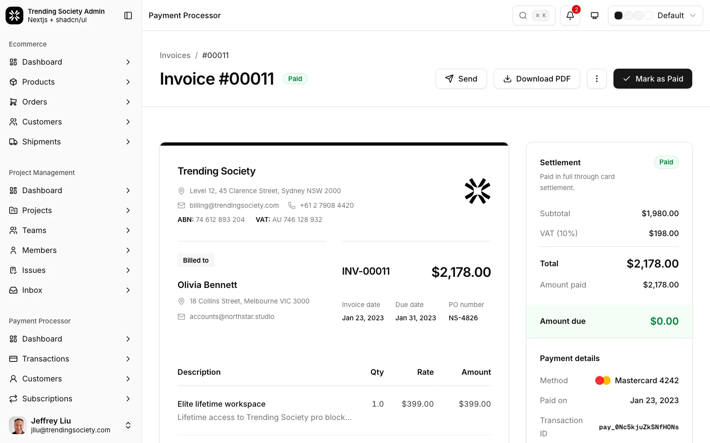Click the Products box icon
The height and width of the screenshot is (443, 710).
[x=13, y=82]
